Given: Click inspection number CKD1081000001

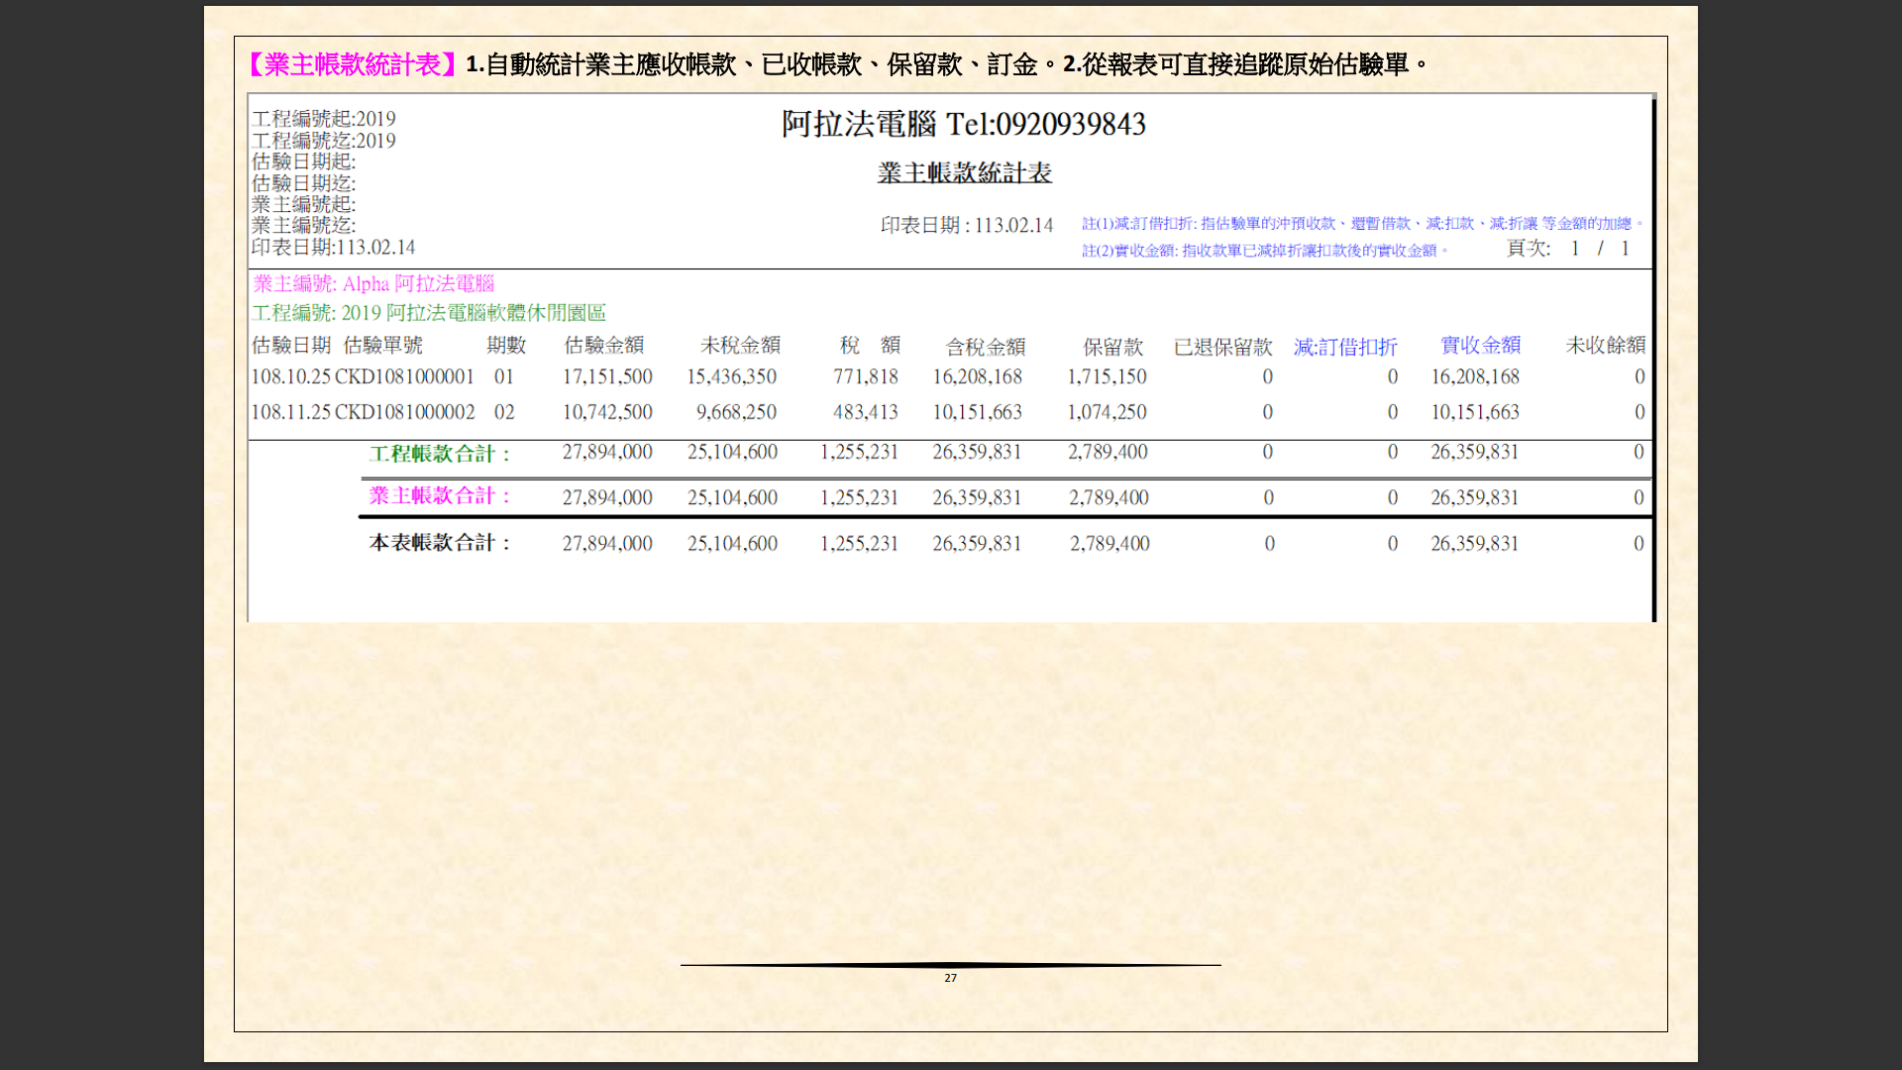Looking at the screenshot, I should click(x=404, y=377).
